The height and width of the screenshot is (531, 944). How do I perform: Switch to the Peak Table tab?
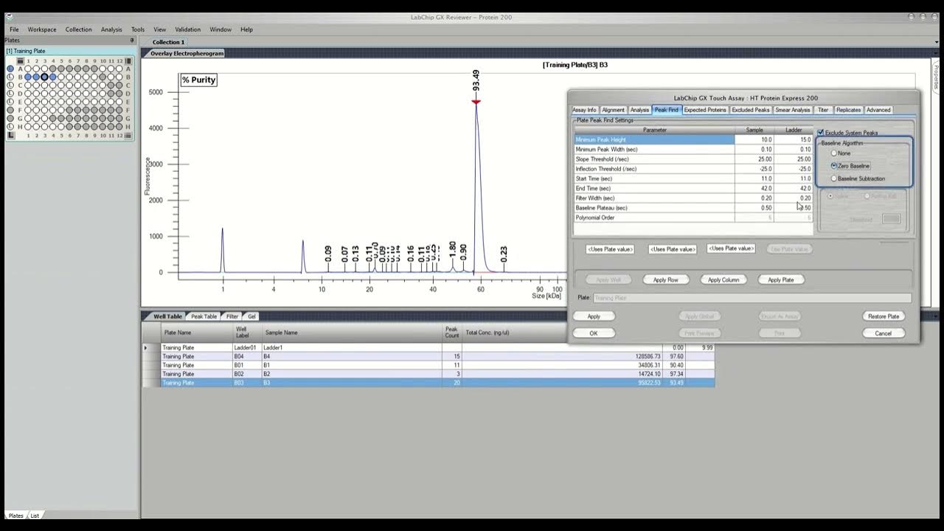[204, 316]
